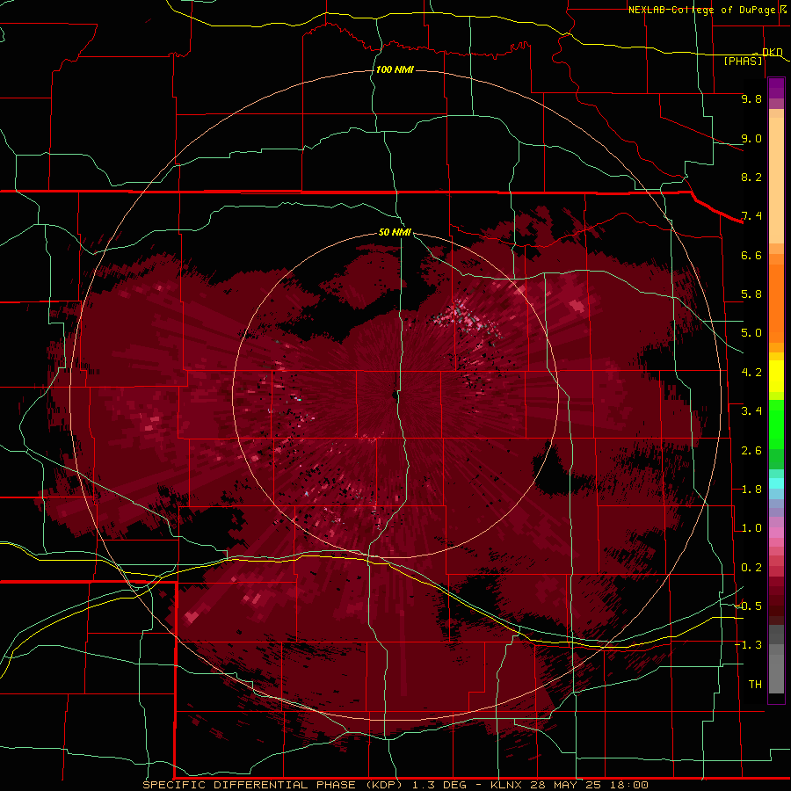The image size is (791, 791).
Task: Click the 2.6 value on the color scale
Action: [x=751, y=451]
